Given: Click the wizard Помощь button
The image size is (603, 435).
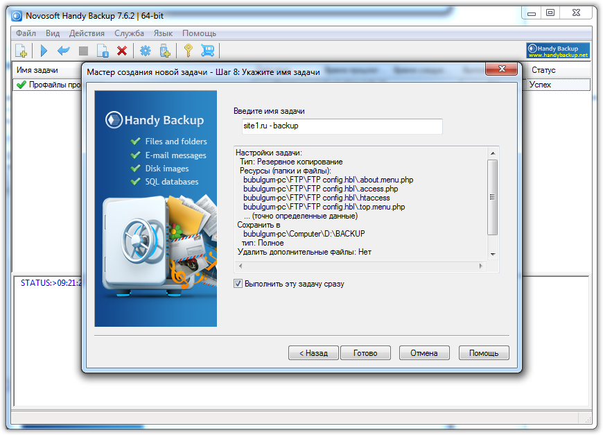Looking at the screenshot, I should (x=484, y=353).
